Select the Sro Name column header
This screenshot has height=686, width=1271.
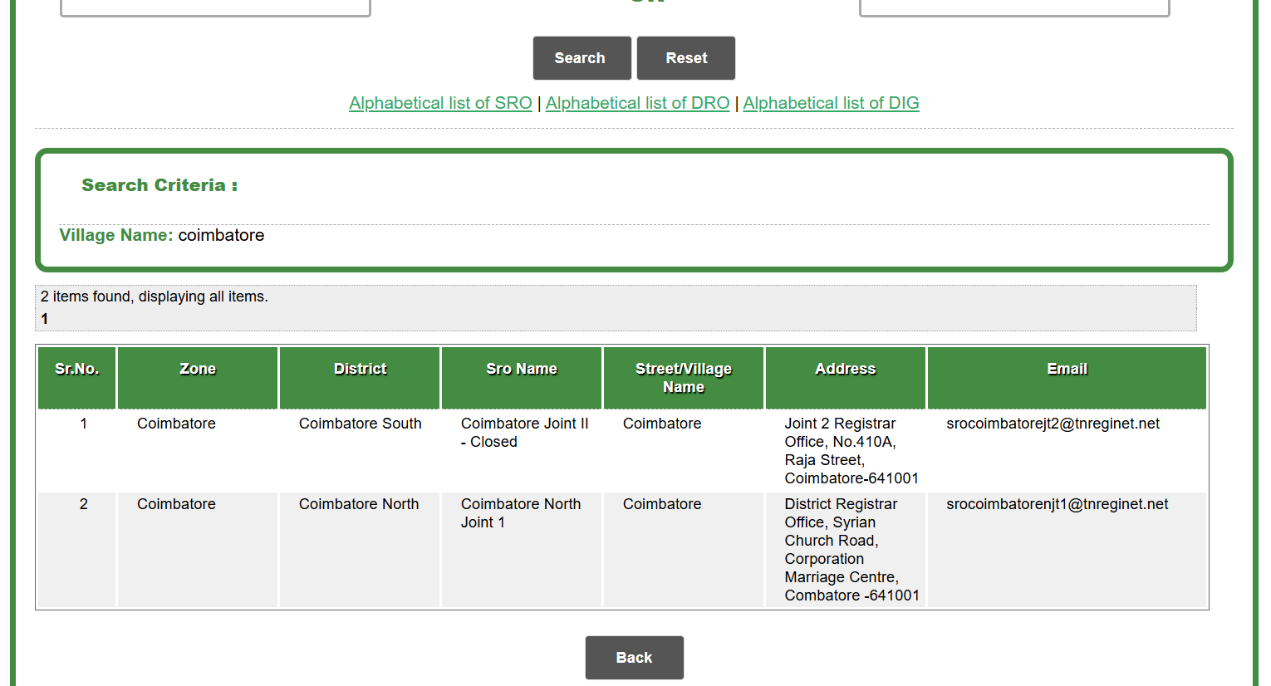tap(522, 378)
